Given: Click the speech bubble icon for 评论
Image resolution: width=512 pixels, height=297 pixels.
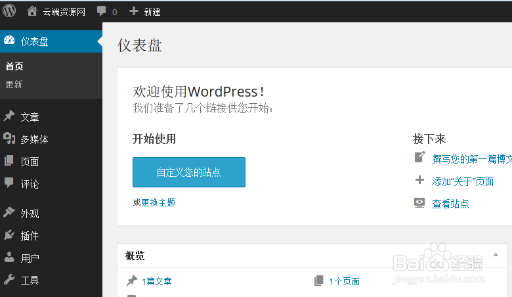Looking at the screenshot, I should (x=9, y=183).
